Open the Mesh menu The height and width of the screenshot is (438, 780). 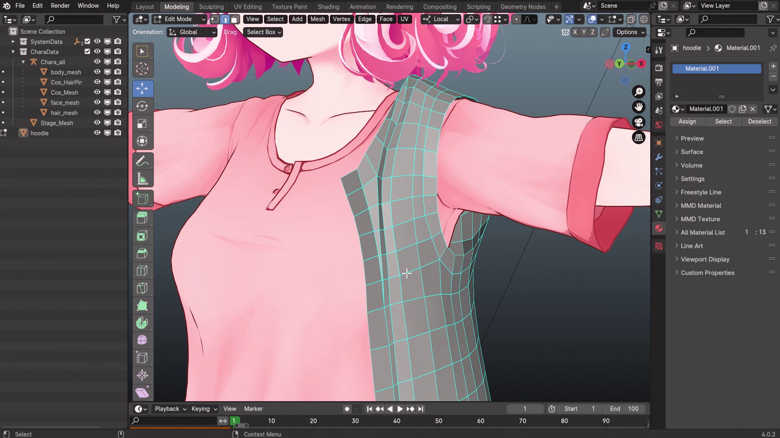pyautogui.click(x=317, y=19)
